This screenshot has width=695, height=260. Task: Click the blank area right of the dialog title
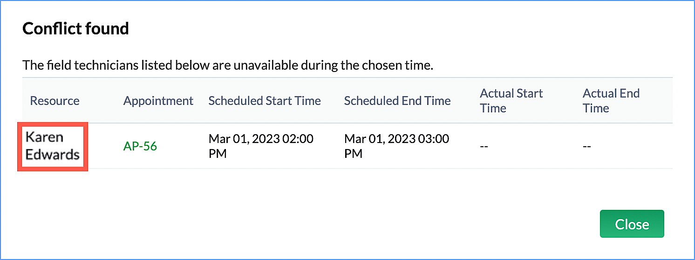(x=373, y=29)
